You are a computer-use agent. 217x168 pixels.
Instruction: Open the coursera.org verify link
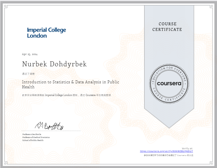coord(166,151)
